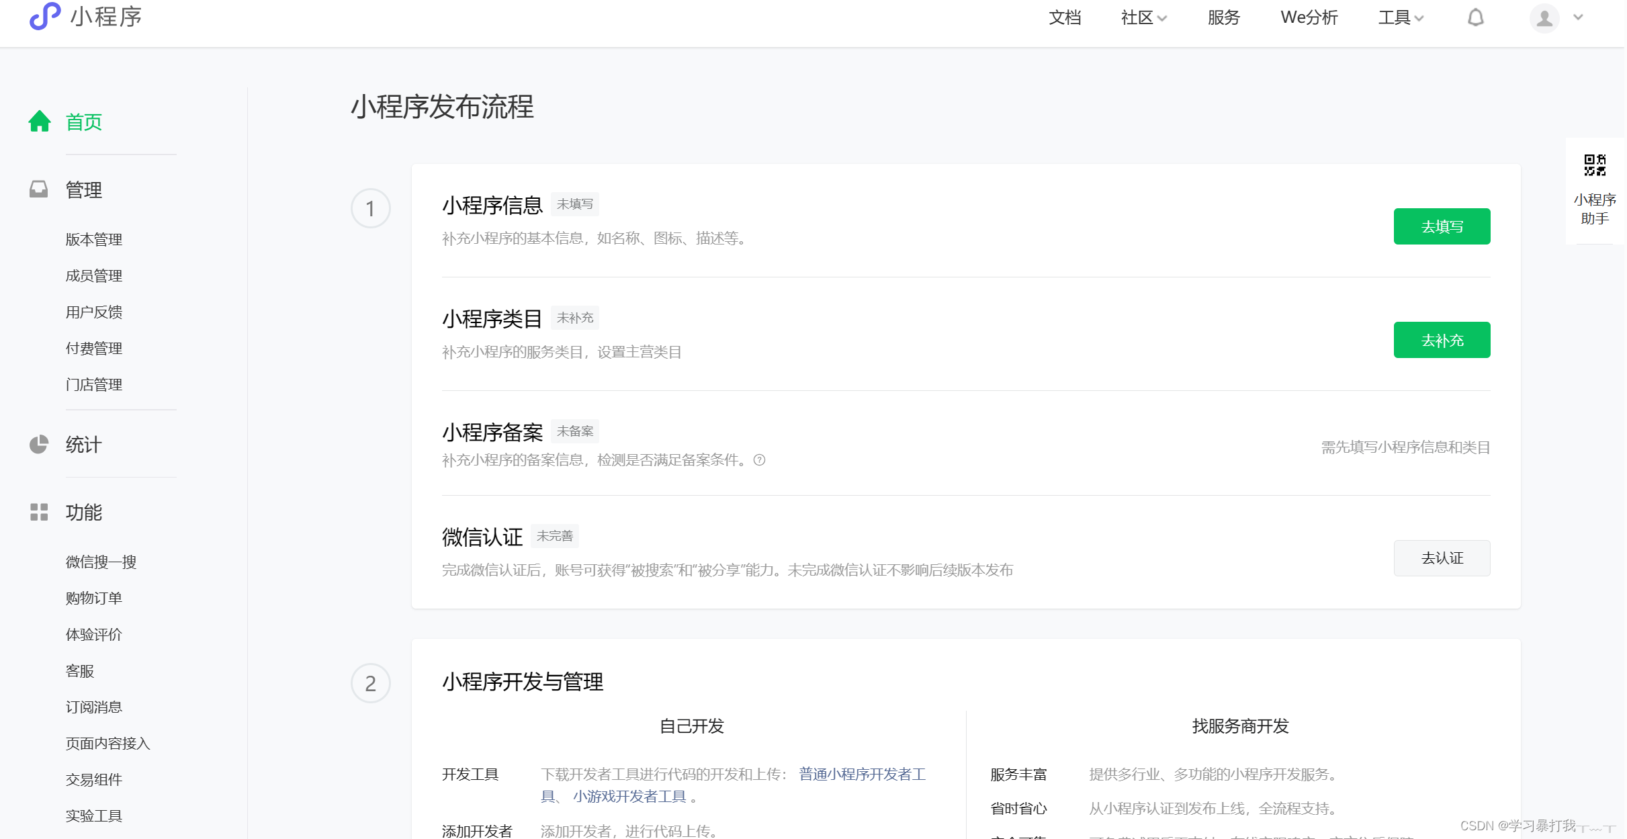
Task: Open the 小游戏开发者工具 link
Action: (629, 797)
